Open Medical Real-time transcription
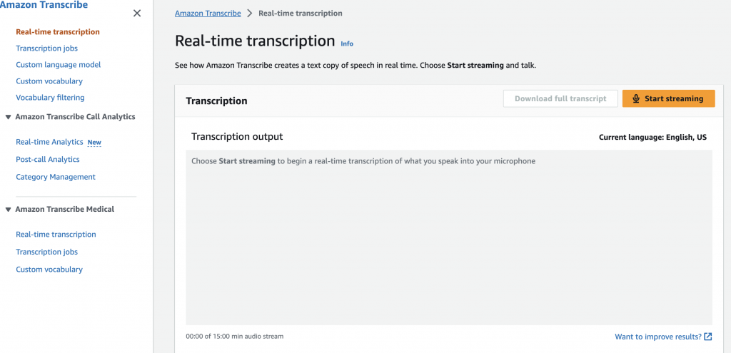Screen dimensions: 731x353 pos(56,235)
